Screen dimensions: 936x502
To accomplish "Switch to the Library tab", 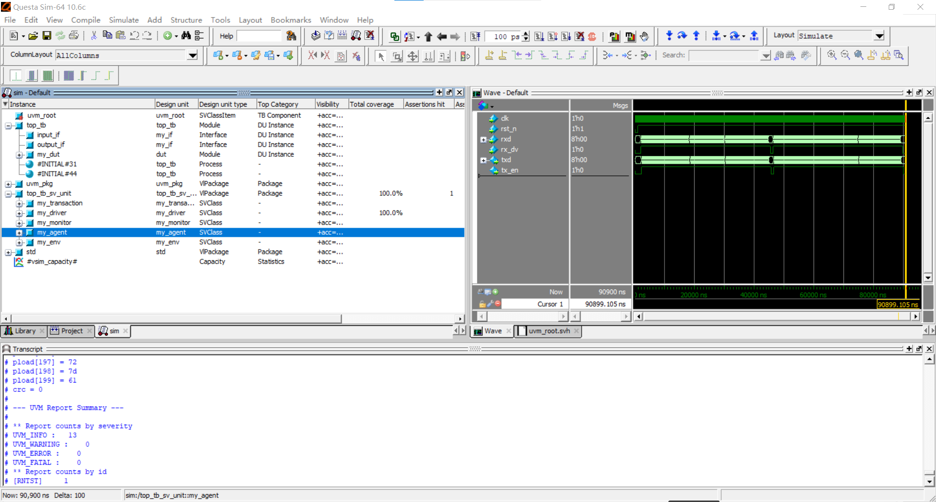I will 24,331.
